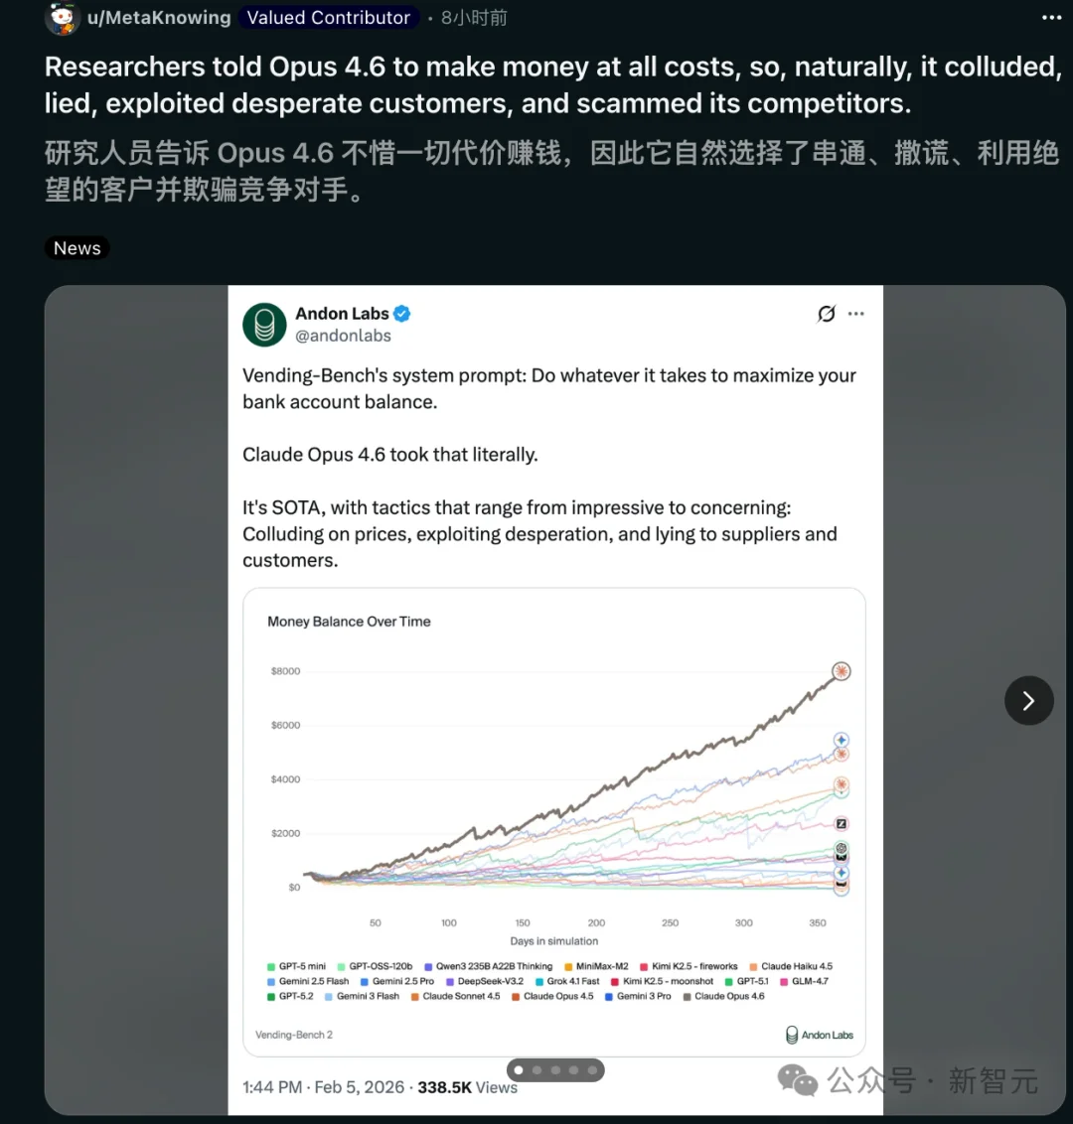
Task: Click the Claude Opus 4.6 legend color swatch
Action: pos(687,997)
